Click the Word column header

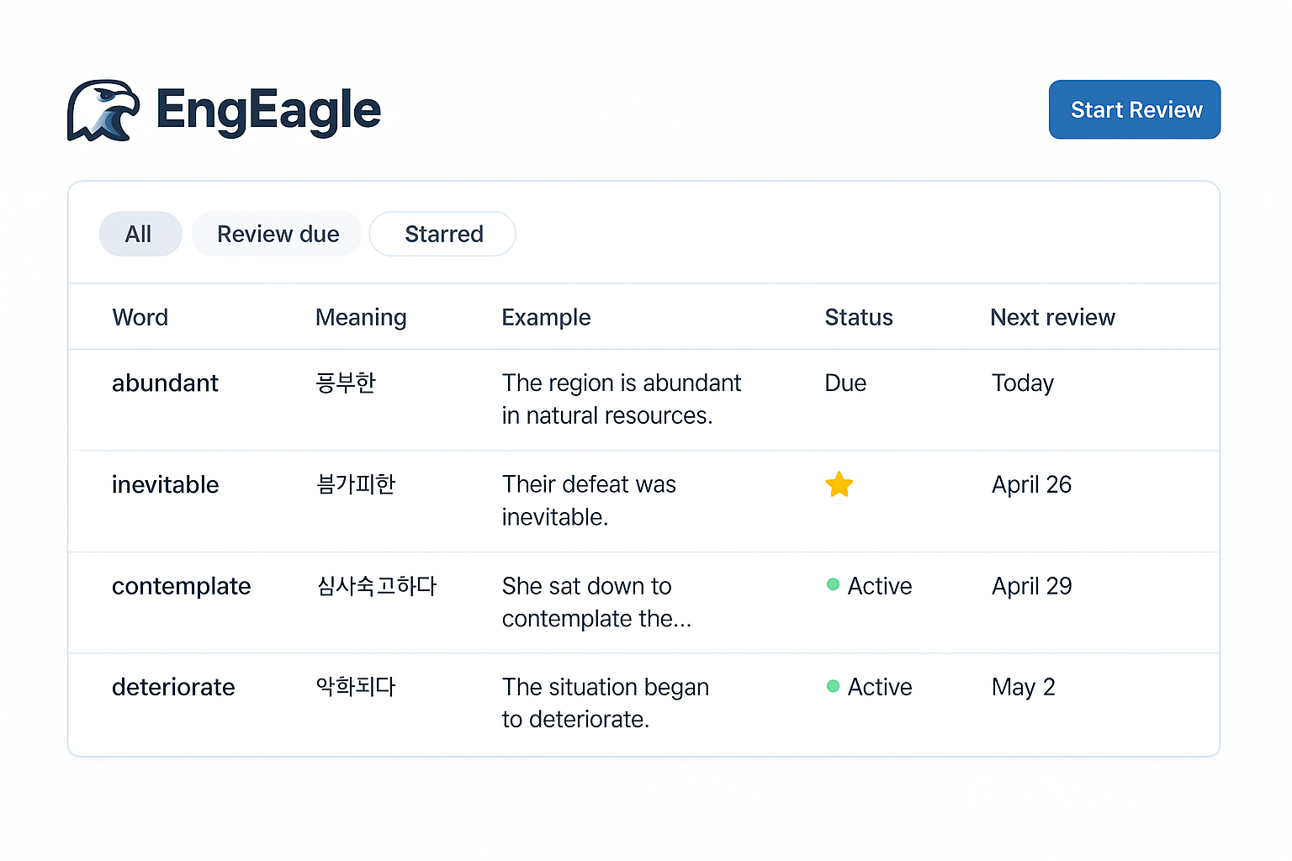[140, 317]
